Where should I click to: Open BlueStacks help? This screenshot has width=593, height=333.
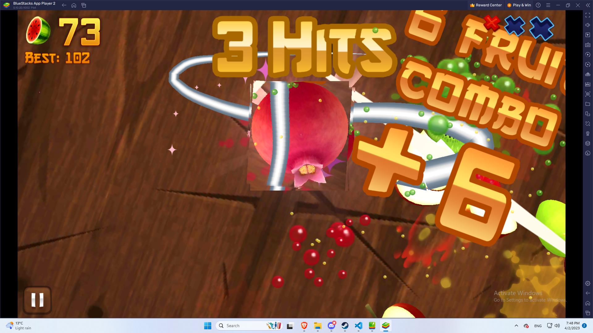point(538,5)
